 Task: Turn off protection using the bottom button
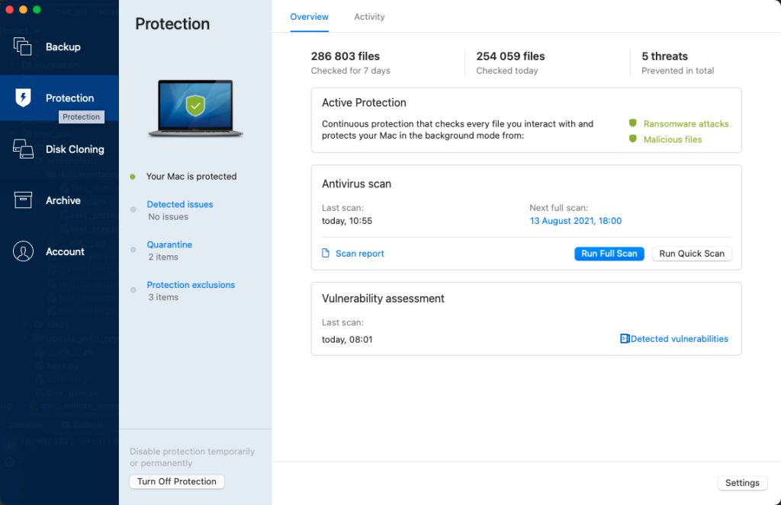click(x=177, y=481)
